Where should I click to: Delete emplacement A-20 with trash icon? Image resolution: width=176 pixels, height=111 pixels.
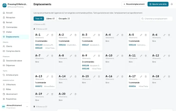76,94
